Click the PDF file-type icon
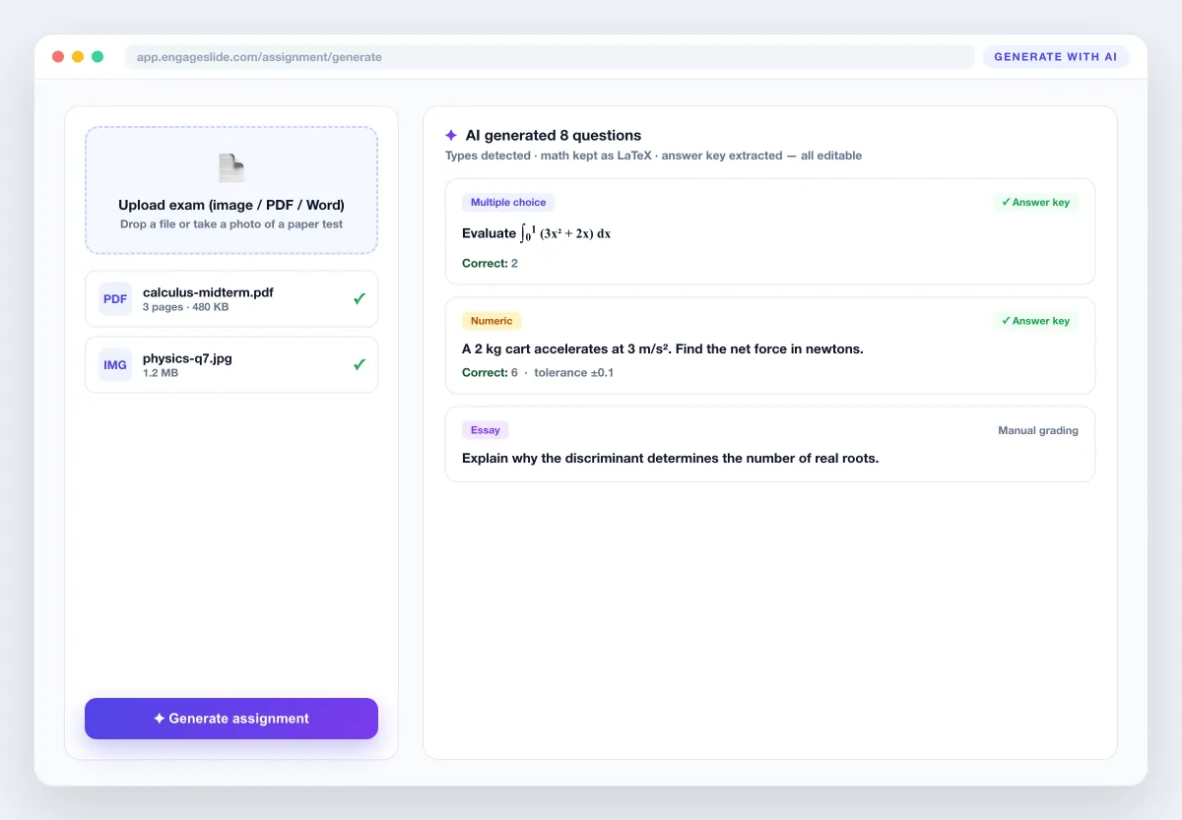 coord(115,299)
